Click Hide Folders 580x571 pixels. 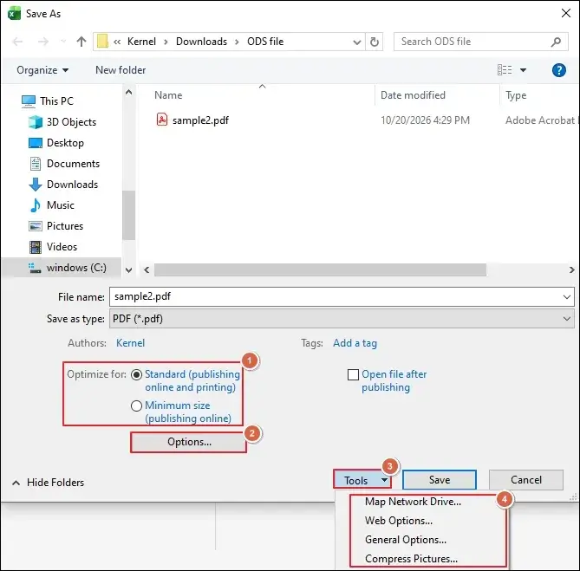49,483
